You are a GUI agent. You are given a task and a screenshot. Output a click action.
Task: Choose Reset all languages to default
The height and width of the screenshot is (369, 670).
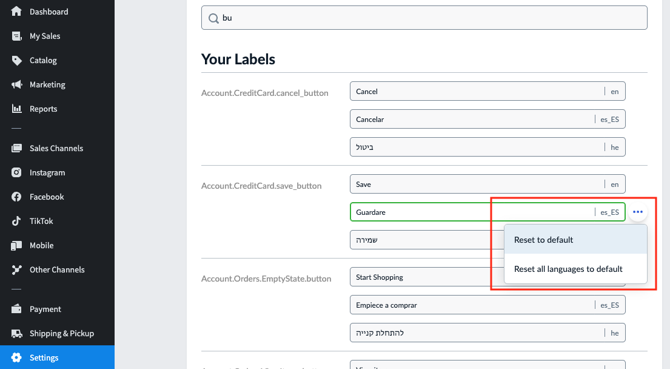coord(568,269)
